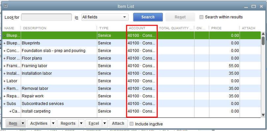The height and width of the screenshot is (131, 267).
Task: Sort by the DESCRIPTION column header
Action: tap(35, 28)
